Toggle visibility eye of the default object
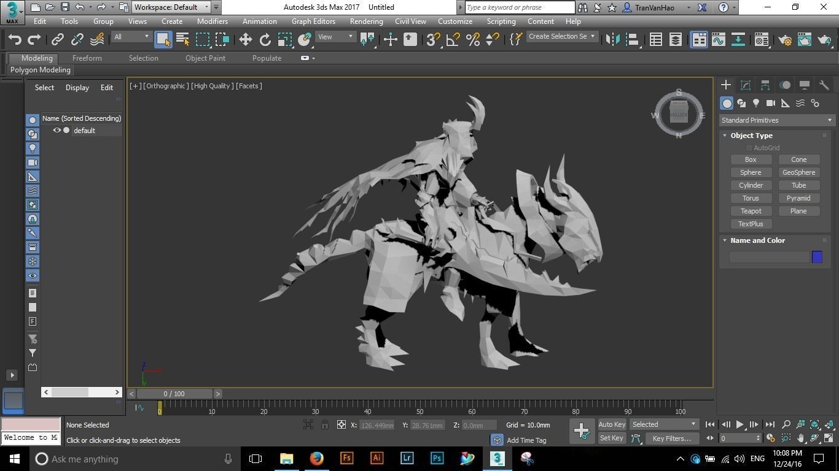 pyautogui.click(x=57, y=130)
